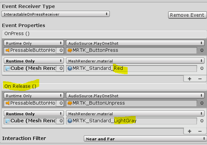Viewport: 207px width, 145px height.
Task: Add a new OnPress event listener
Action: (x=190, y=79)
